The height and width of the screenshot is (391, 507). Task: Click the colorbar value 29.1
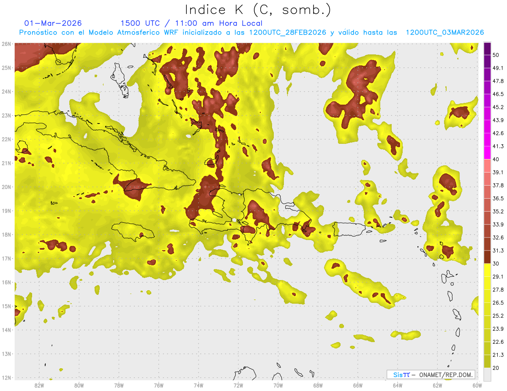(x=498, y=277)
